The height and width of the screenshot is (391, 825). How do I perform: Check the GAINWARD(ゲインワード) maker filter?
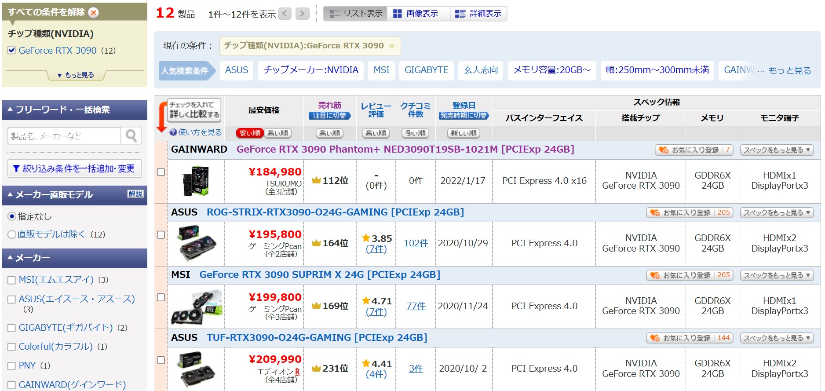point(12,385)
